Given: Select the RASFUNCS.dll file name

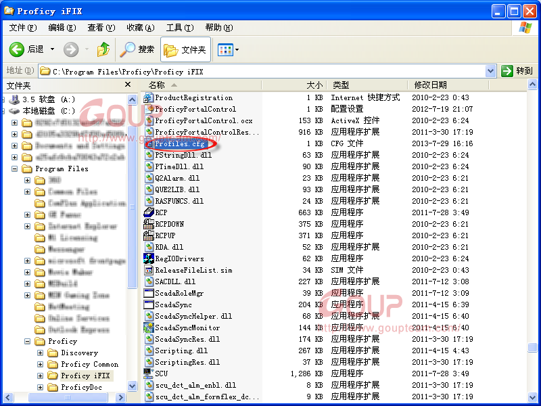Looking at the screenshot, I should coord(179,201).
